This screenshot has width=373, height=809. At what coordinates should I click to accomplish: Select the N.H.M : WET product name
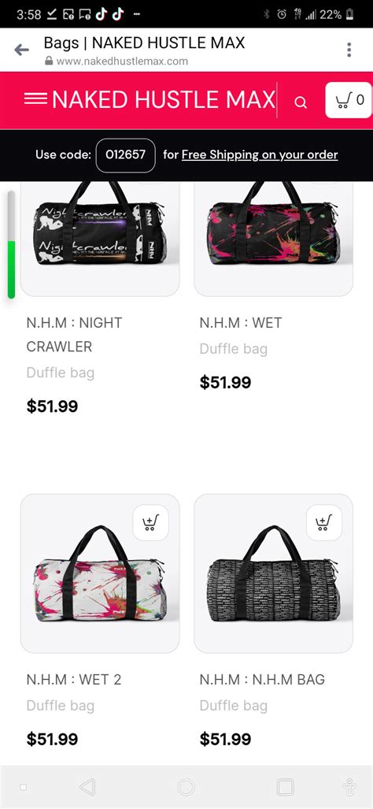click(241, 323)
